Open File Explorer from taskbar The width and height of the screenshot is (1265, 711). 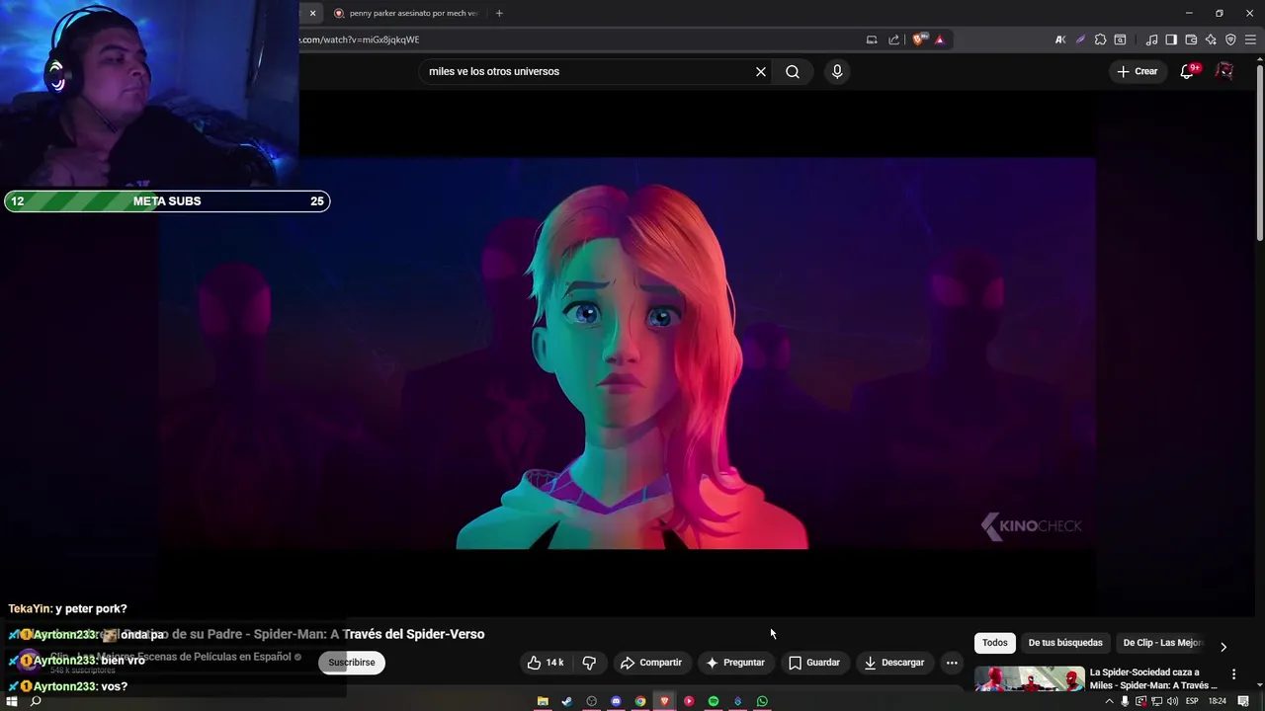point(543,701)
